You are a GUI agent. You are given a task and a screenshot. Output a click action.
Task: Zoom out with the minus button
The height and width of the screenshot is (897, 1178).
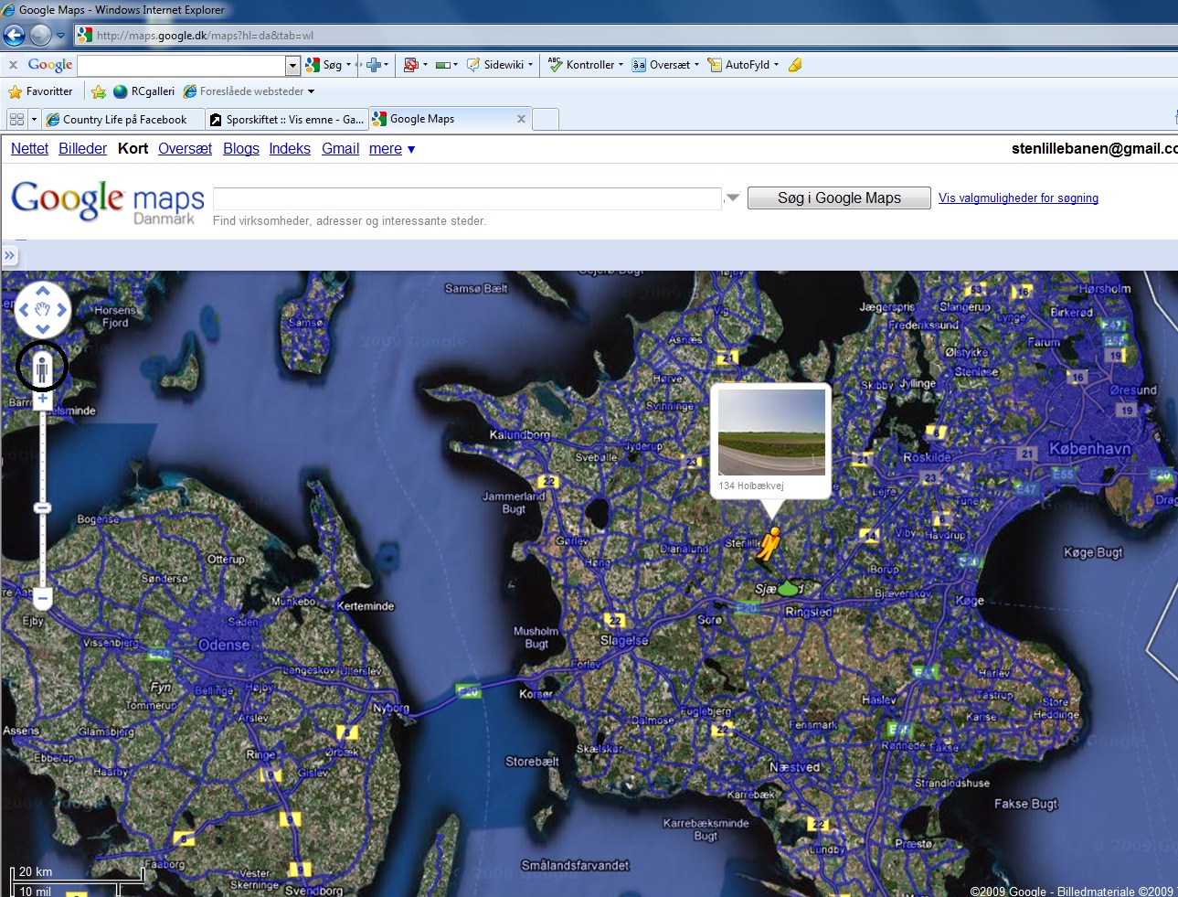(42, 599)
